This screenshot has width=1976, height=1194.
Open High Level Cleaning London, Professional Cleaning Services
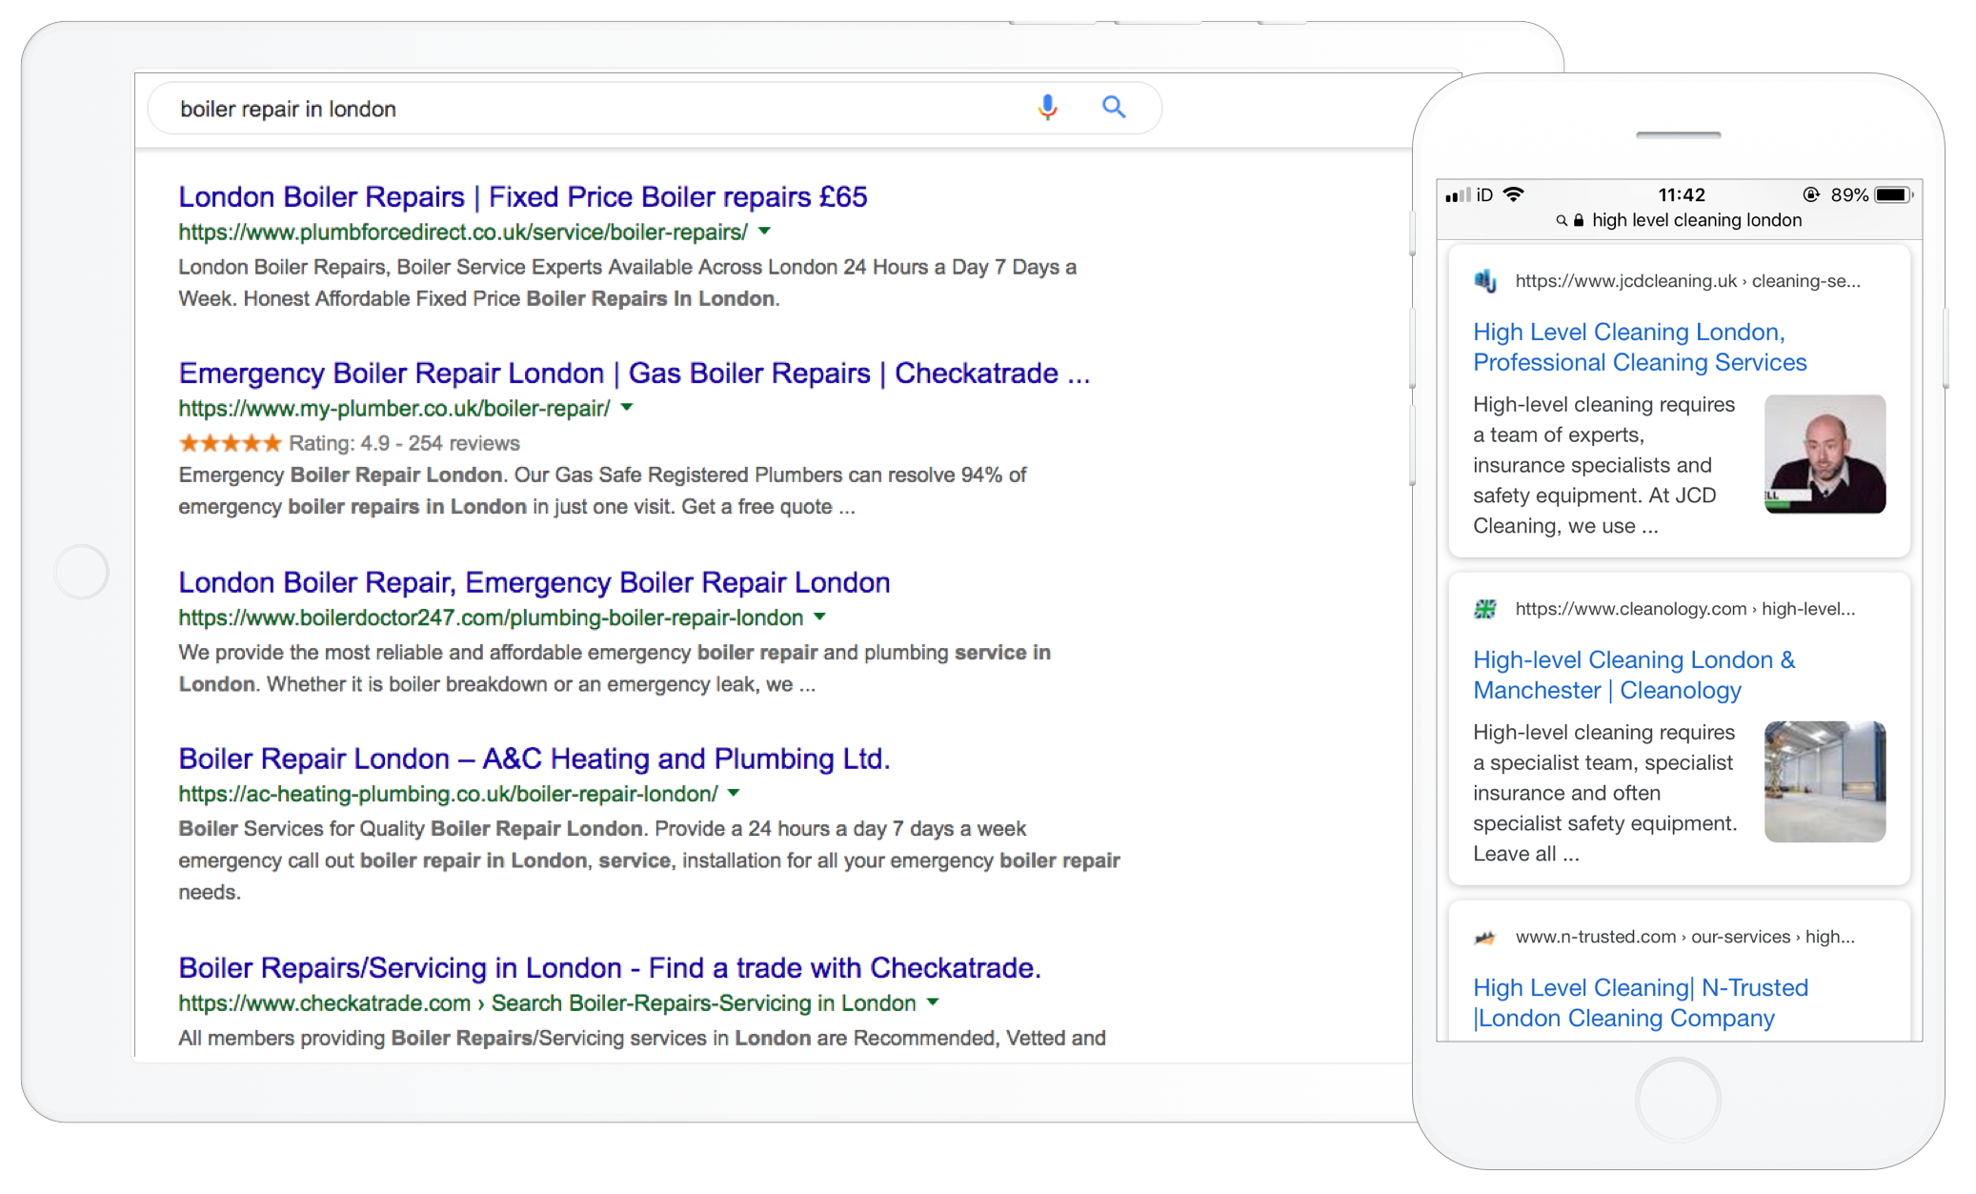click(1640, 347)
